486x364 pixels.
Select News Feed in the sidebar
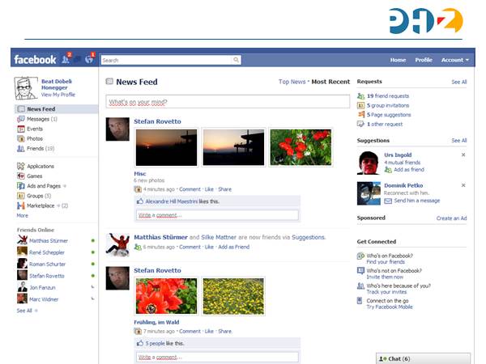[x=56, y=109]
